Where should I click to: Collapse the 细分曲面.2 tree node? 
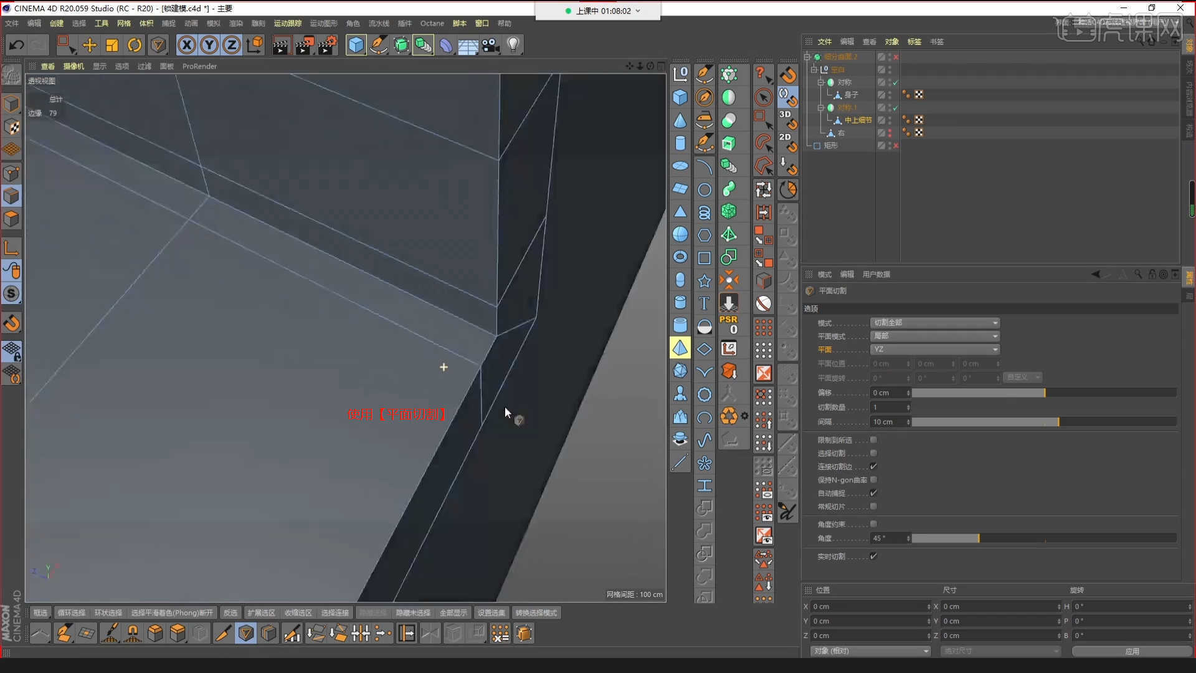tap(807, 57)
